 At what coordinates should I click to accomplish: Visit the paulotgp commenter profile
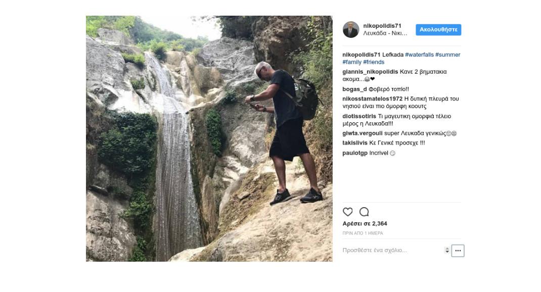point(355,153)
